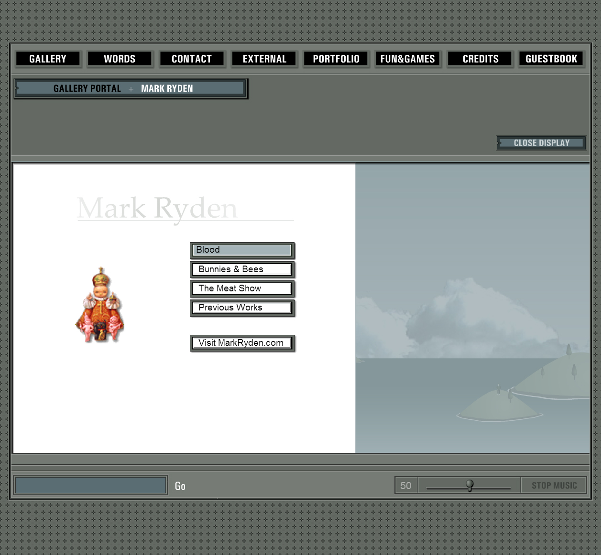Open the Previous Works gallery
This screenshot has width=601, height=555.
point(242,308)
